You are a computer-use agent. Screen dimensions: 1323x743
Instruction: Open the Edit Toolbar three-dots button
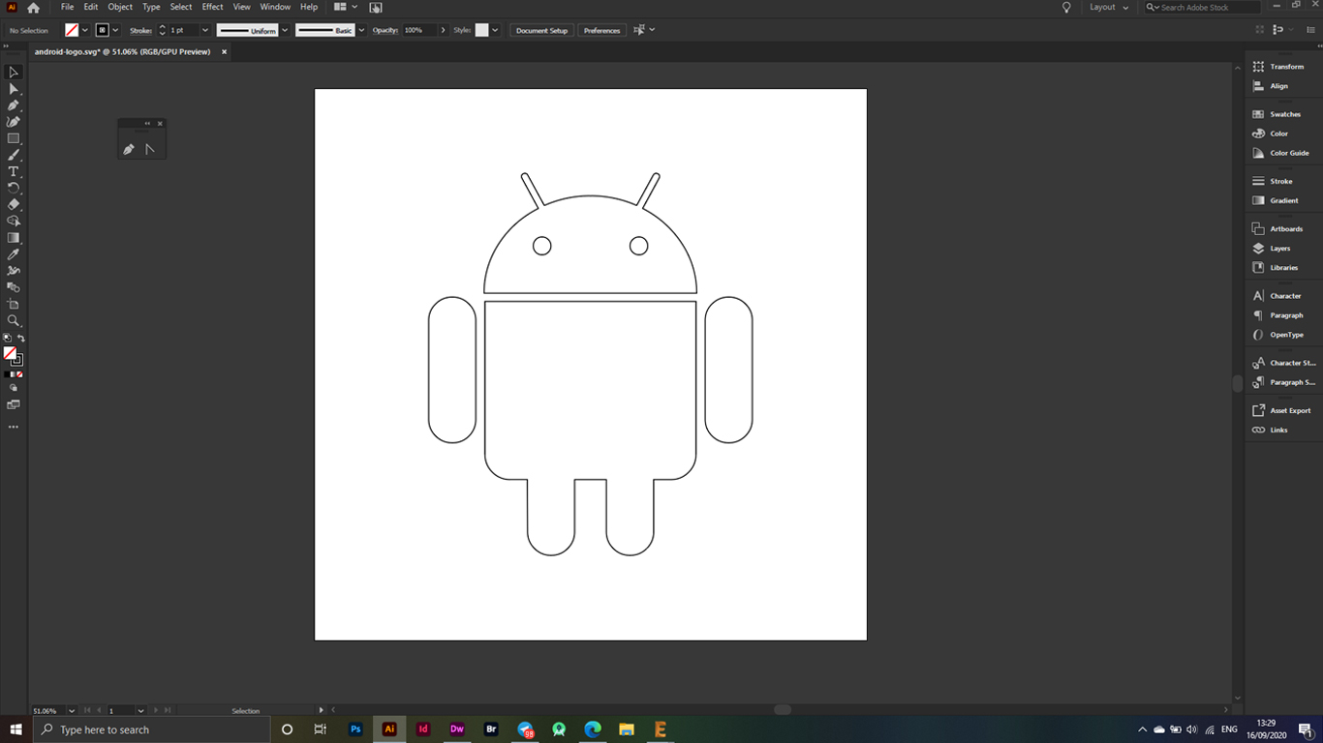point(14,427)
